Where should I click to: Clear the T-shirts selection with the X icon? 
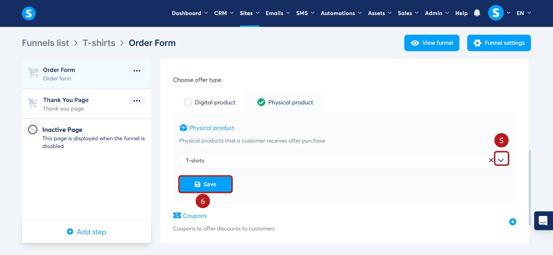pos(491,160)
